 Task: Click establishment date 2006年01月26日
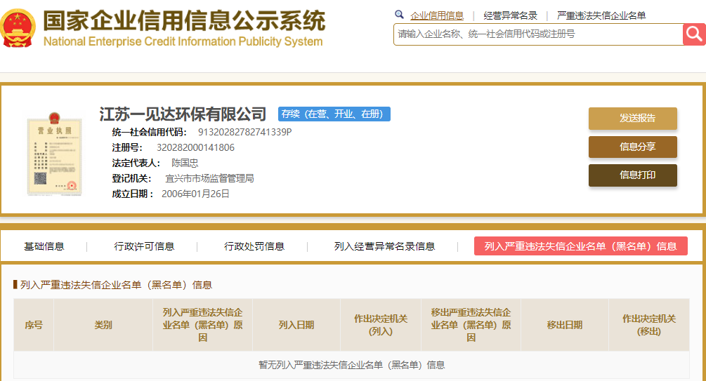tap(195, 194)
